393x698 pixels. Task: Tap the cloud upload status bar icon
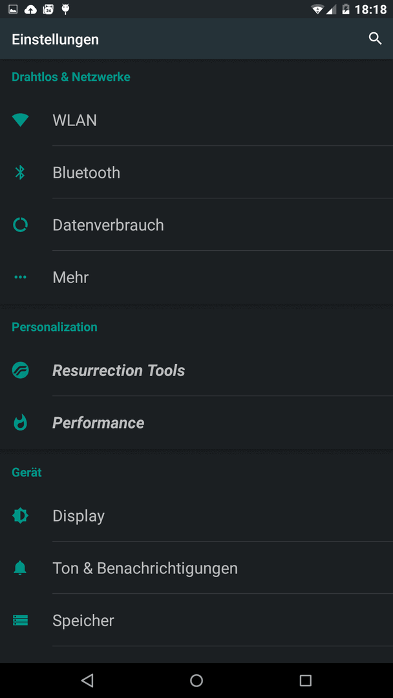tap(31, 9)
